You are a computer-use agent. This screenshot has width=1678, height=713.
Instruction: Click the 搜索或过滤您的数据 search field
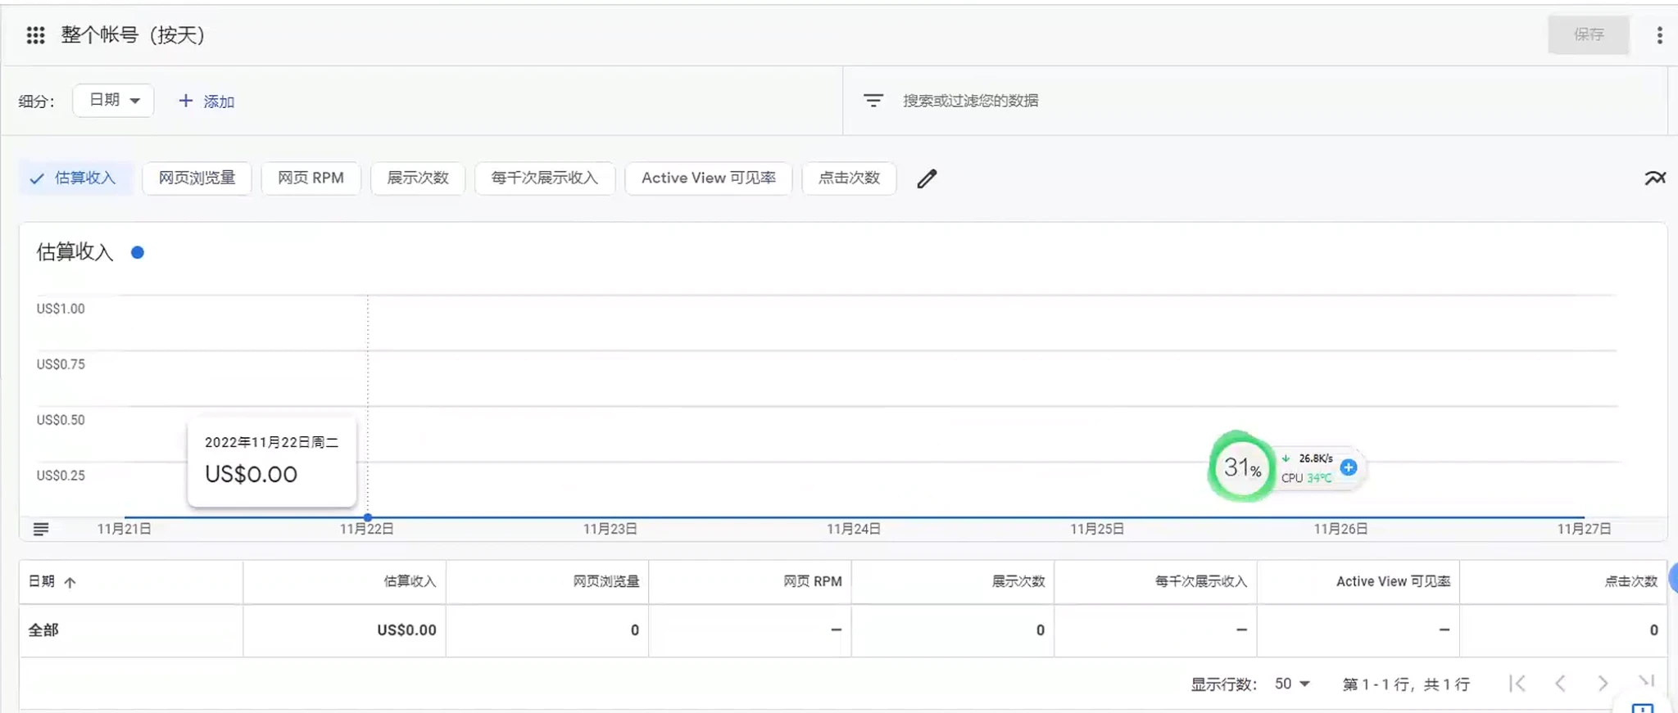[x=970, y=101]
